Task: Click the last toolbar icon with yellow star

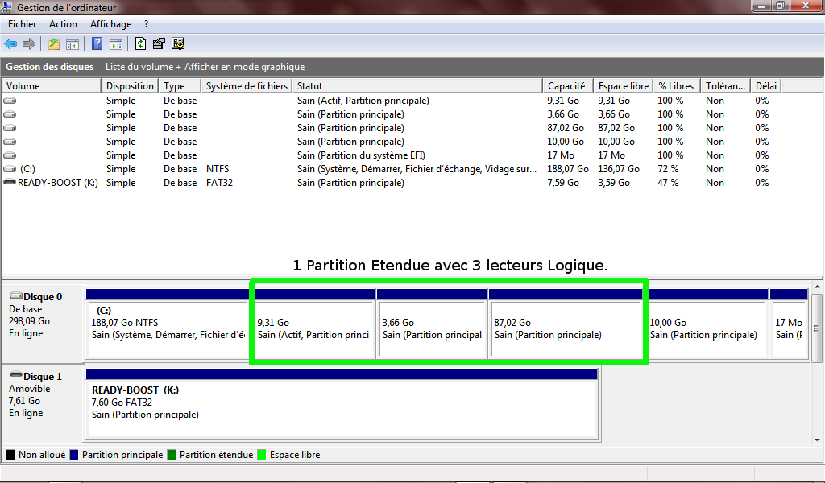Action: tap(178, 43)
